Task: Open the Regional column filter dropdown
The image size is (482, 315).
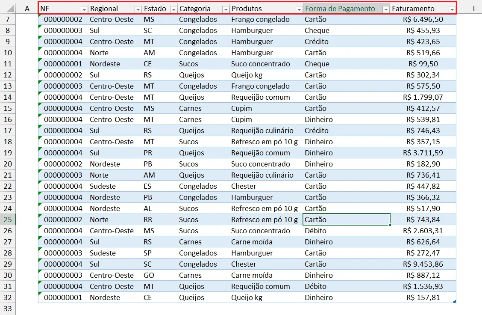Action: pos(138,9)
